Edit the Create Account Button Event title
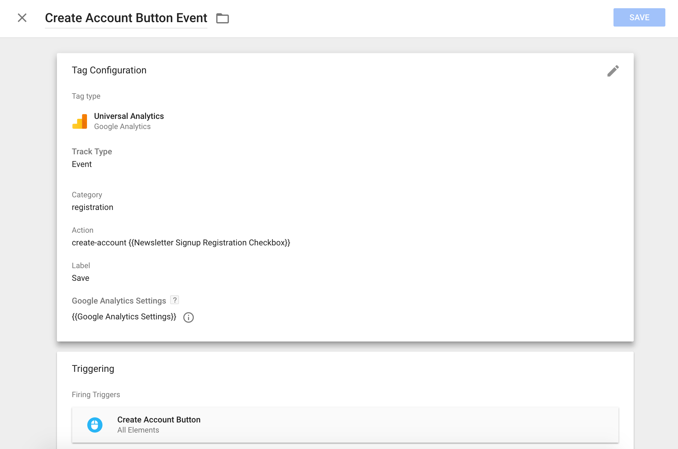This screenshot has width=678, height=449. pos(126,18)
